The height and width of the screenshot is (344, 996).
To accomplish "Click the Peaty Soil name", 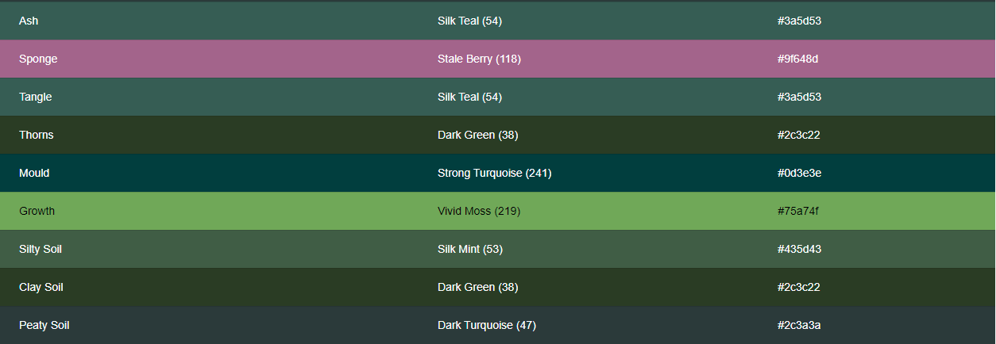I will (44, 326).
